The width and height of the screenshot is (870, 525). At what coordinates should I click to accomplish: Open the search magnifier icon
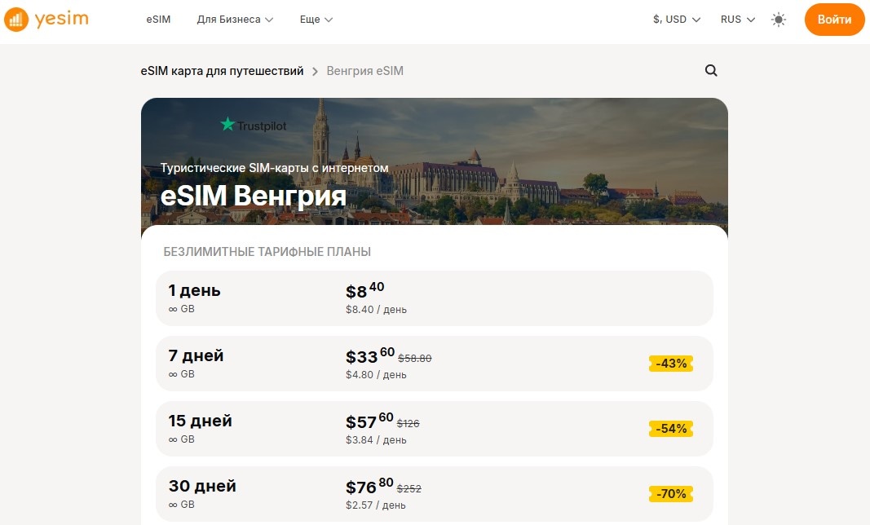pyautogui.click(x=710, y=71)
